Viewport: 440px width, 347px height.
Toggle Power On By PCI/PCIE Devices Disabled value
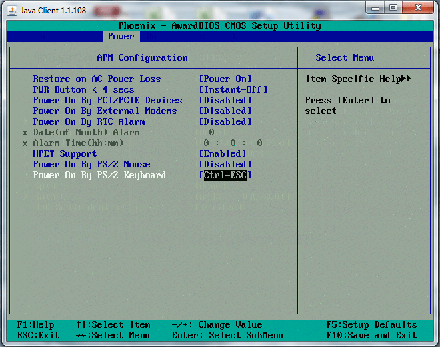[225, 100]
